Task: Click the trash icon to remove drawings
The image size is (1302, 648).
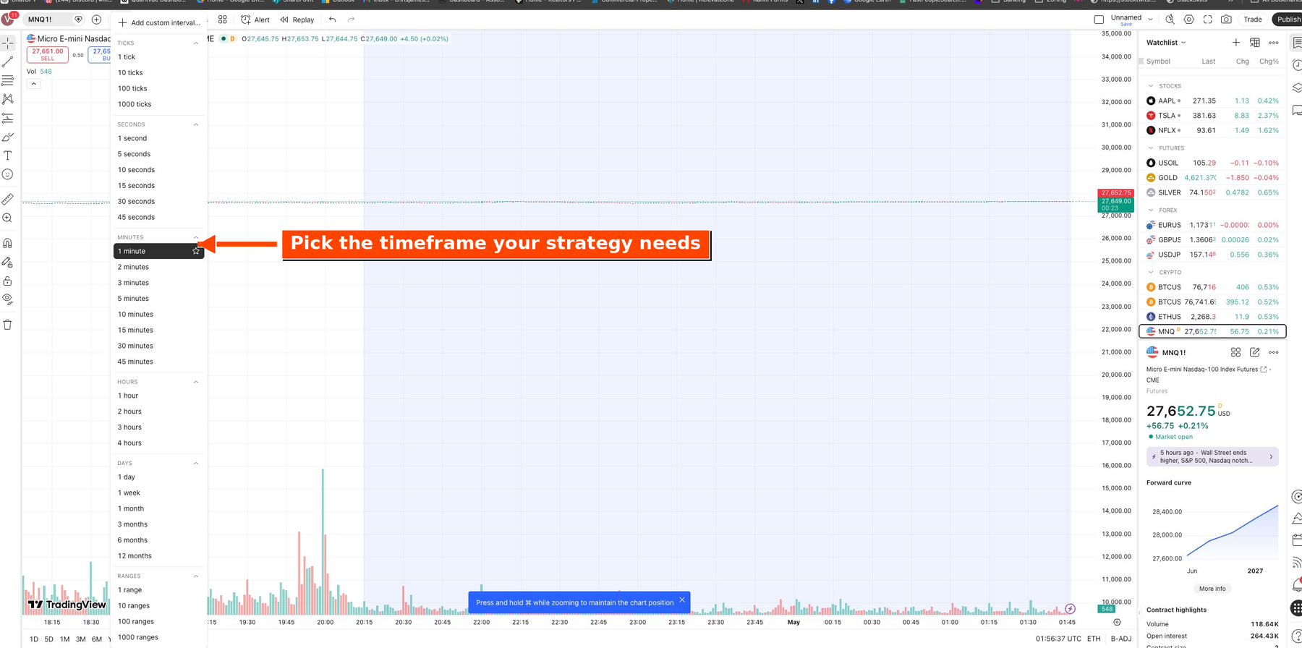Action: [x=8, y=325]
